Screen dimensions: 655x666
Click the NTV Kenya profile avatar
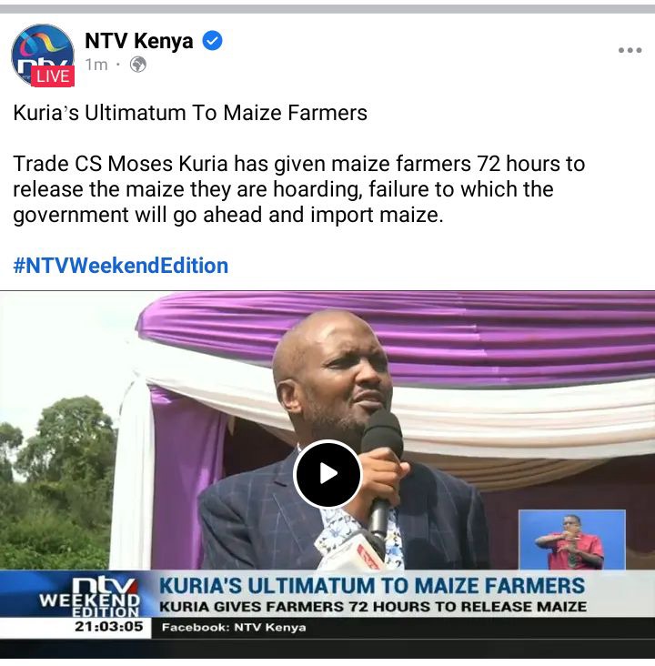point(43,55)
